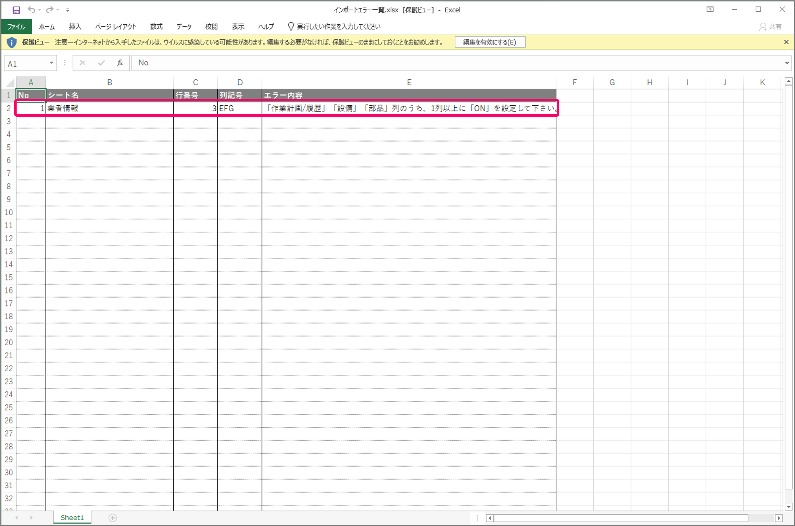The image size is (795, 526).
Task: Add a new sheet with plus icon
Action: [113, 517]
